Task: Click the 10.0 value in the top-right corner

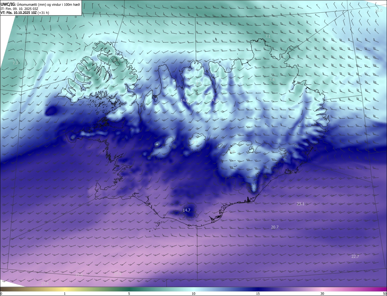Action: point(379,11)
